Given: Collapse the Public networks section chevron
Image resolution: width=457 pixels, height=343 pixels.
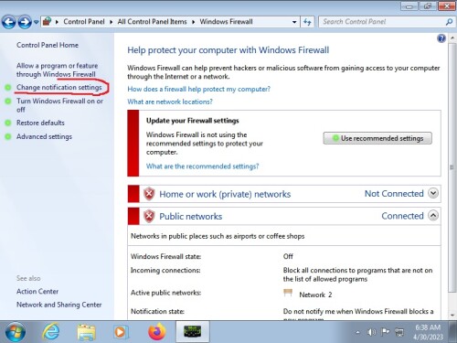Looking at the screenshot, I should [433, 216].
